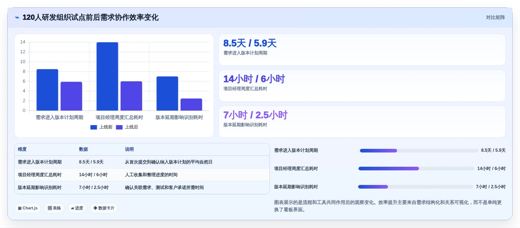Screen dimensions: 520x228
Task: Click the table cell 人工收集和整理进度的时间
Action: click(151, 175)
